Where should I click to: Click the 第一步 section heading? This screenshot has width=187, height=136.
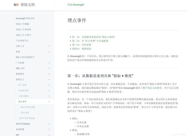[100, 76]
